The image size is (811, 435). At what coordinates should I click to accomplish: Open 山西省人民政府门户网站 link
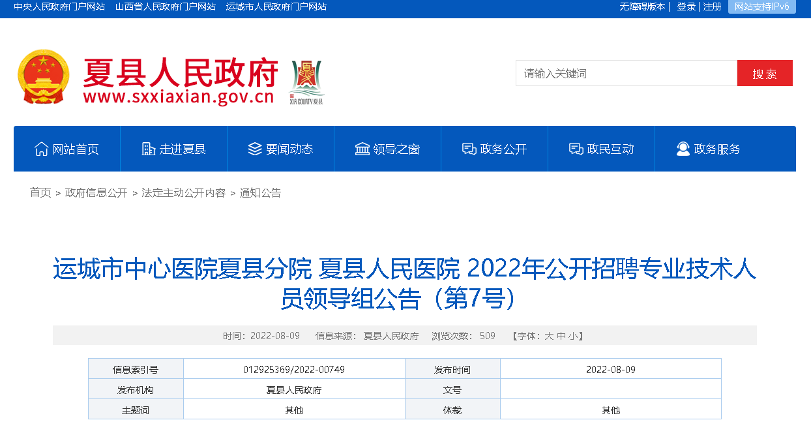(166, 7)
